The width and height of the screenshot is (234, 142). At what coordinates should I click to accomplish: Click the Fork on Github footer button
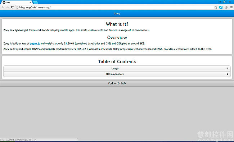[117, 83]
